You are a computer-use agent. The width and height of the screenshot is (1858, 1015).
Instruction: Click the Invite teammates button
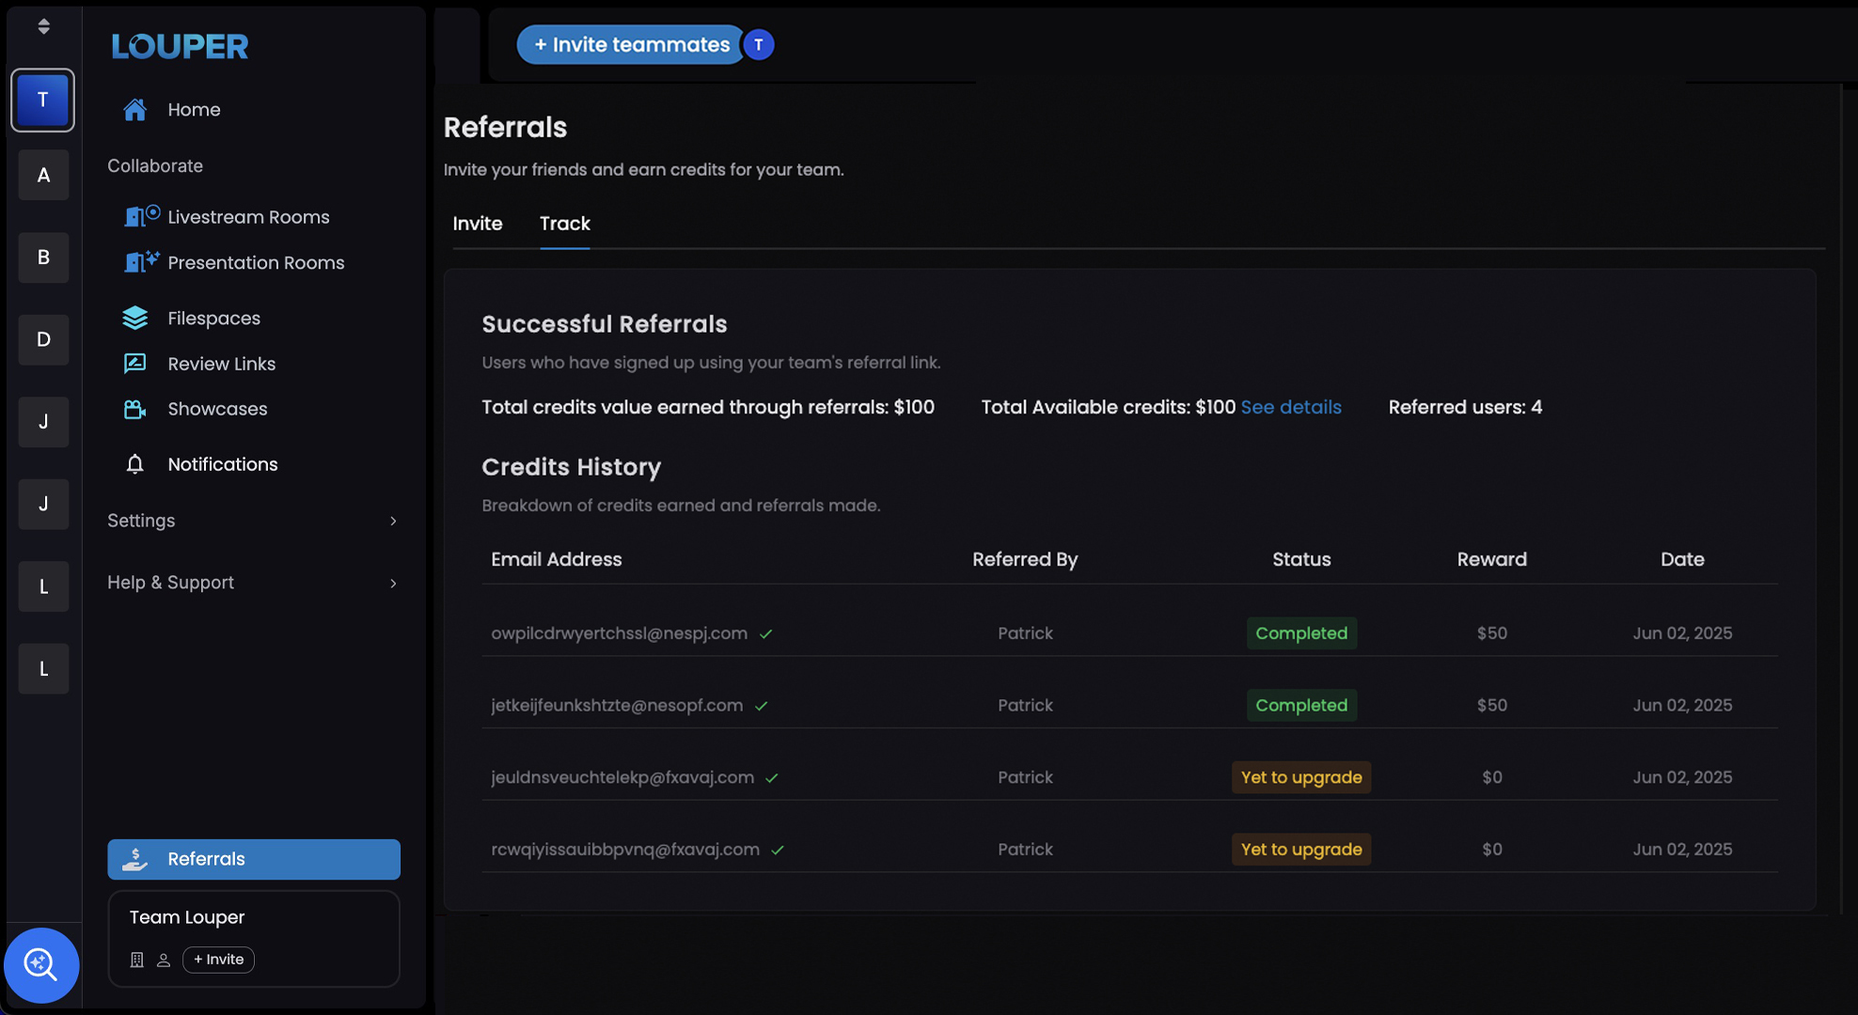point(629,44)
